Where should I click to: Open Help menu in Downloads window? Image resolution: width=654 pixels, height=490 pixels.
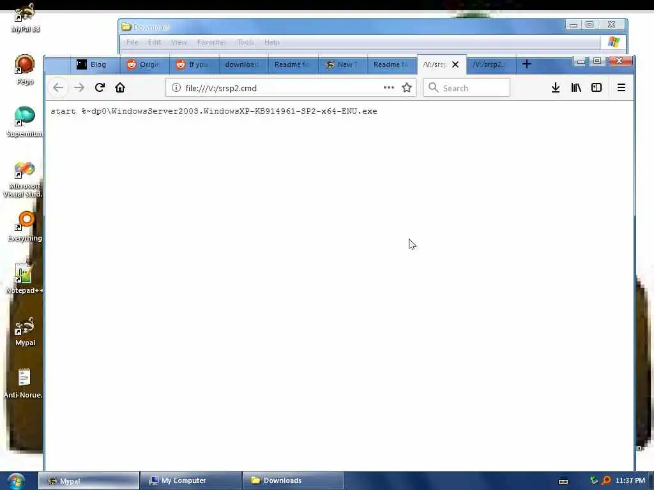[271, 43]
